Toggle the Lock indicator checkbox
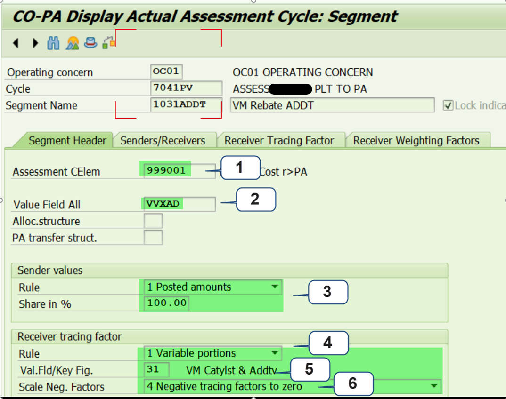The height and width of the screenshot is (399, 506). click(448, 105)
